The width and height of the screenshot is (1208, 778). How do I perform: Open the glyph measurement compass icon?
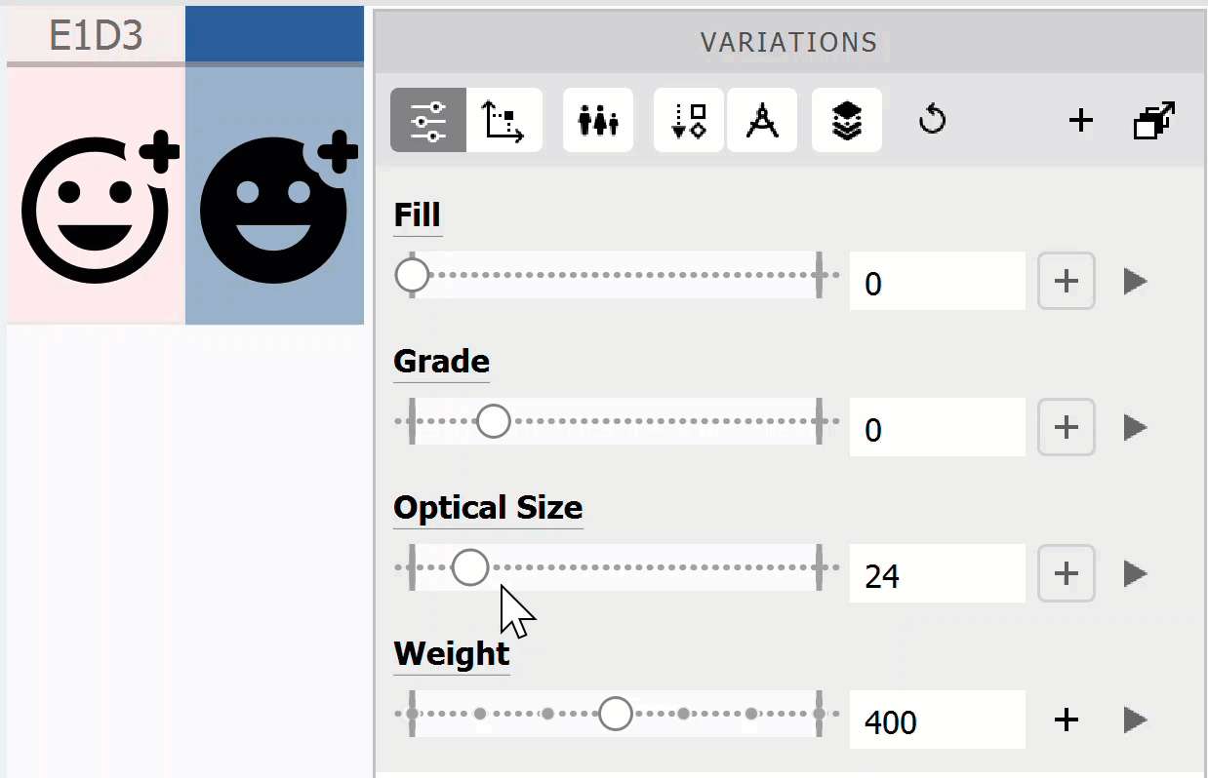pyautogui.click(x=761, y=120)
